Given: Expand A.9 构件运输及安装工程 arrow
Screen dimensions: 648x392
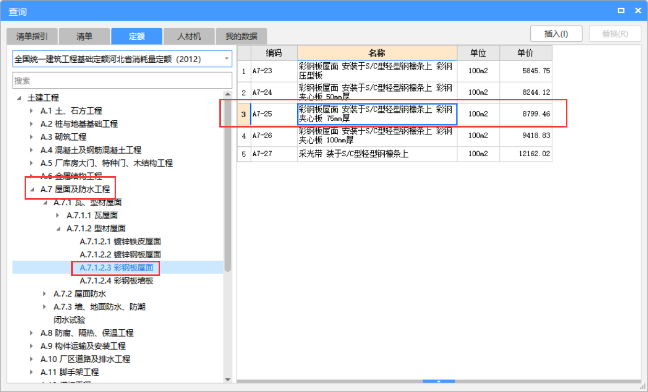Looking at the screenshot, I should (32, 346).
